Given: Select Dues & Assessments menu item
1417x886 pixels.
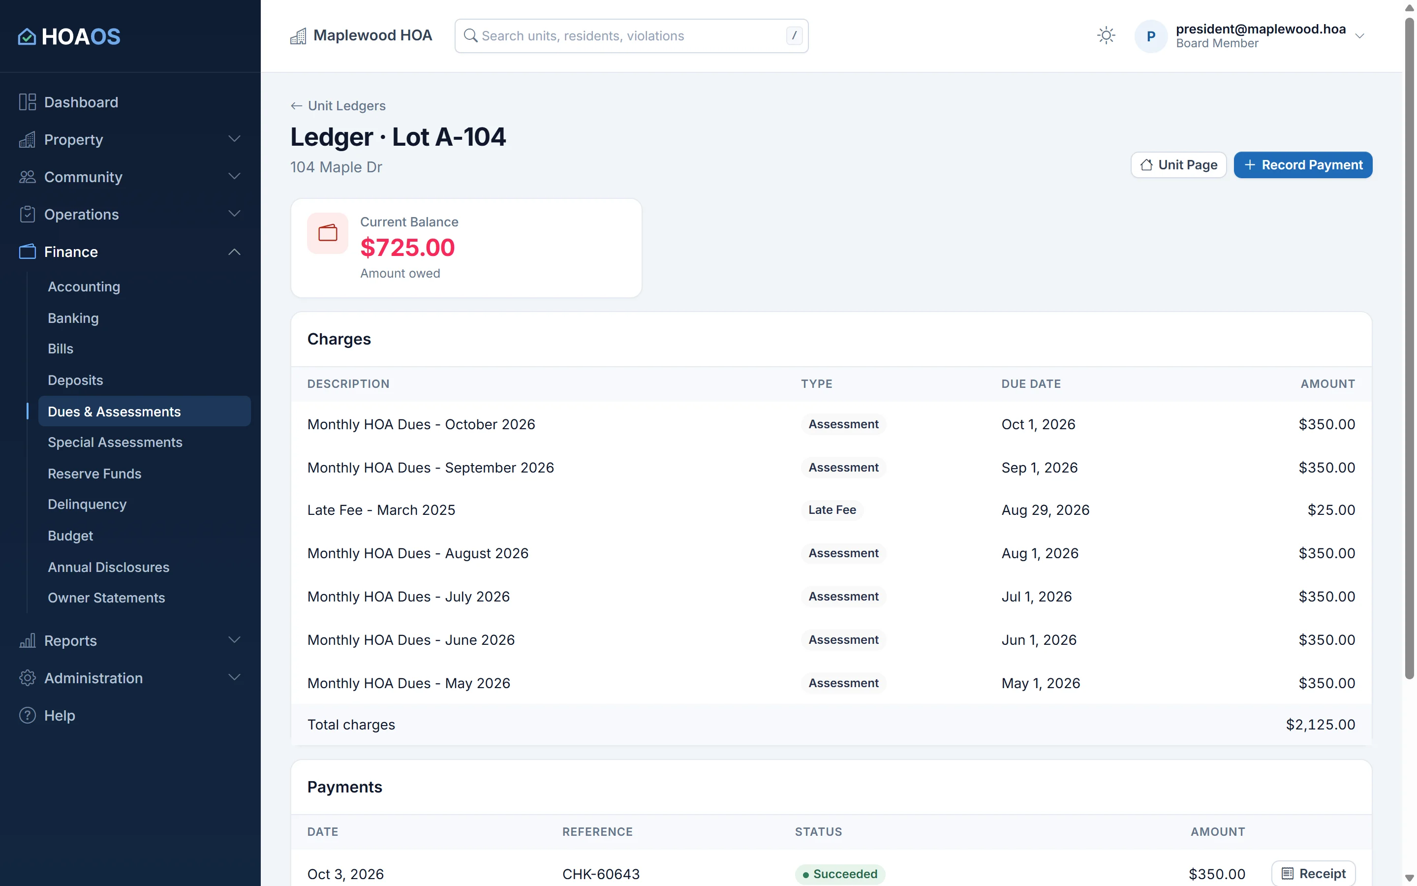Looking at the screenshot, I should 144,411.
